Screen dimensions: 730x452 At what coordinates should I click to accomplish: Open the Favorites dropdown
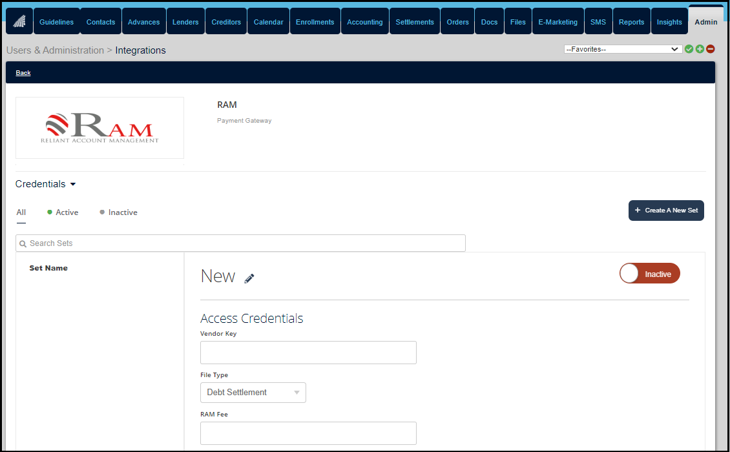[x=623, y=49]
